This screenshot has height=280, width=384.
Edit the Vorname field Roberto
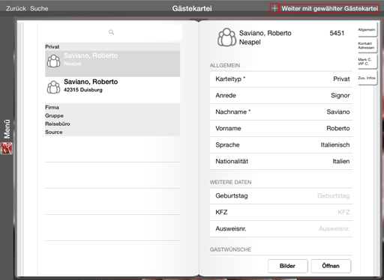pyautogui.click(x=281, y=129)
